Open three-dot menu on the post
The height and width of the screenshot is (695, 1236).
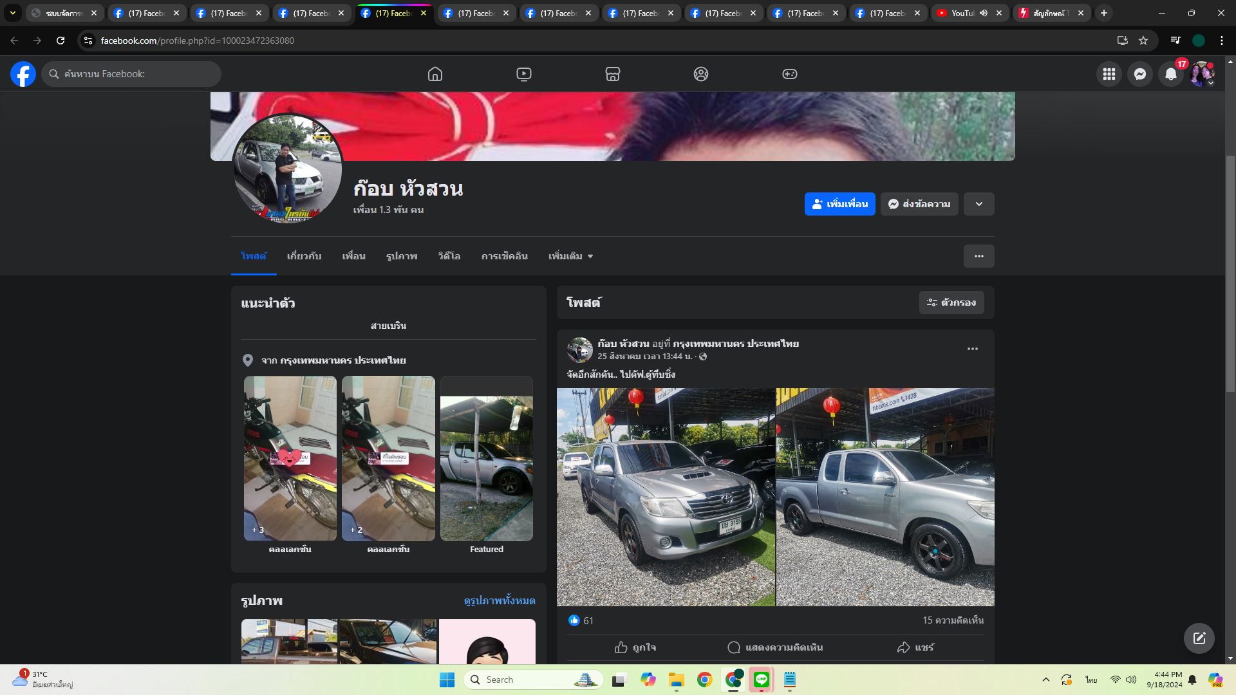(x=972, y=349)
